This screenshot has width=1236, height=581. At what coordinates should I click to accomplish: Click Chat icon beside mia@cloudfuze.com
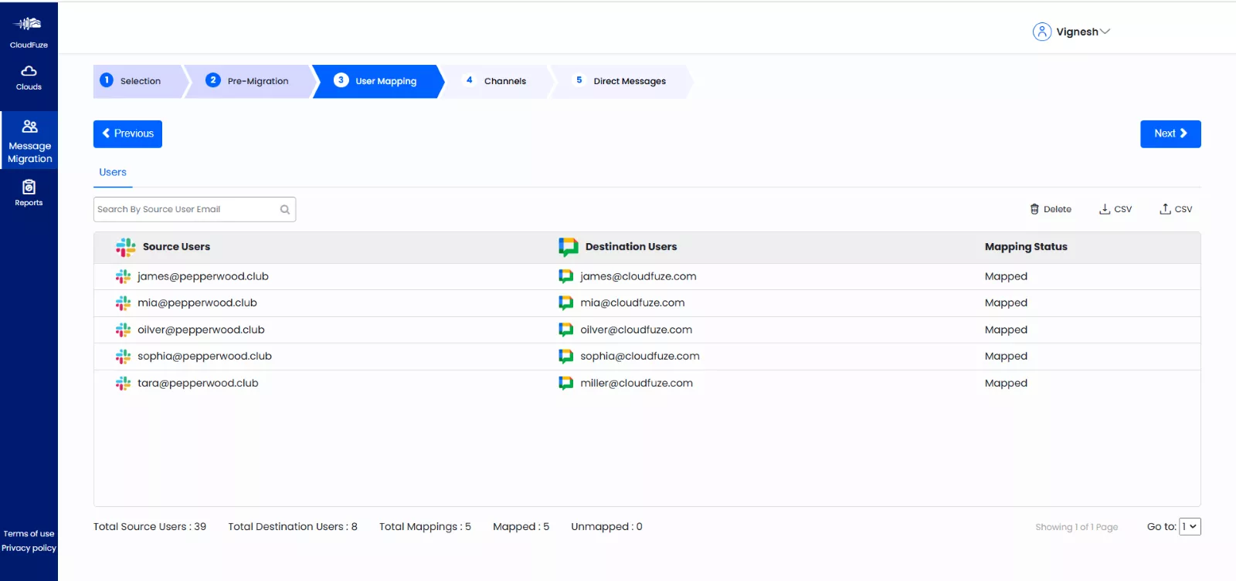click(x=566, y=303)
